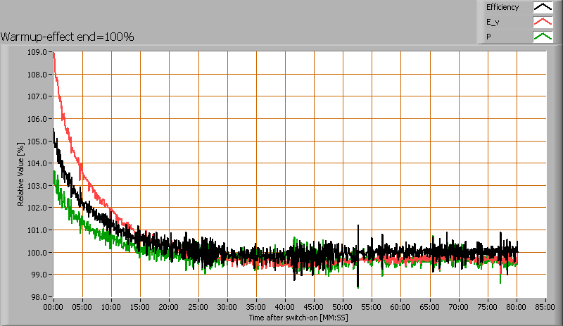This screenshot has width=563, height=326.
Task: Click the Warmup-effect end=100% title text
Action: tap(68, 37)
